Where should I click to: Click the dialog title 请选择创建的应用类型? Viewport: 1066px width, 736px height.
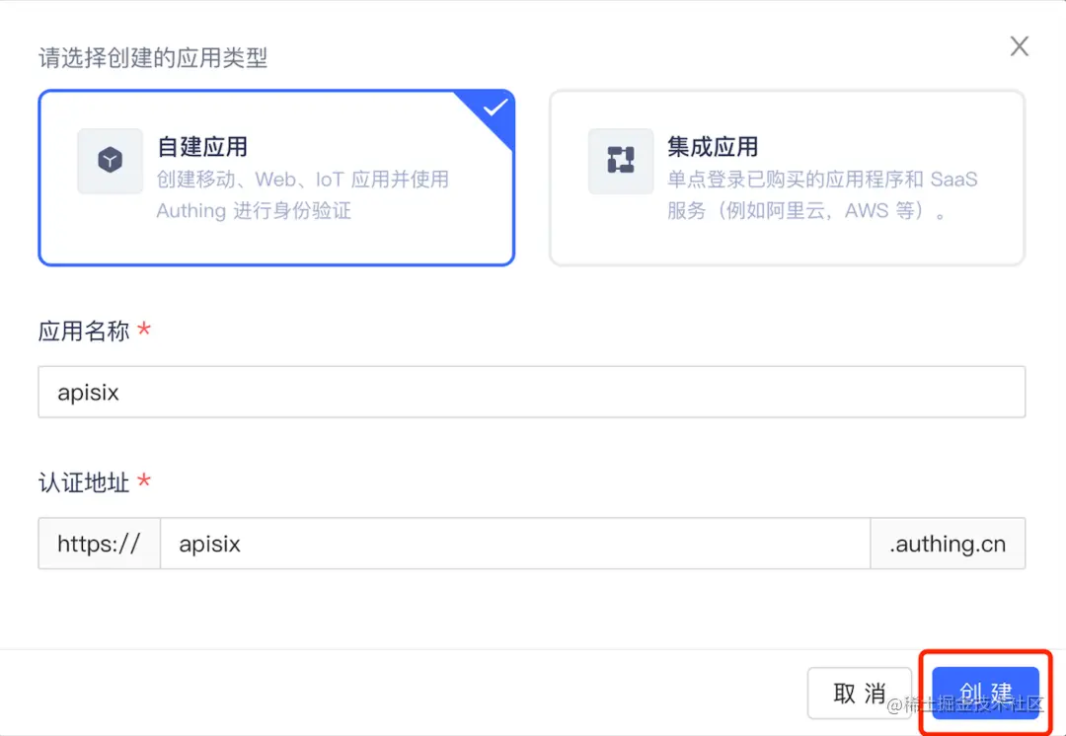(154, 57)
